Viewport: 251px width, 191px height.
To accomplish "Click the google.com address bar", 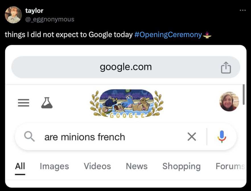I will coord(126,67).
